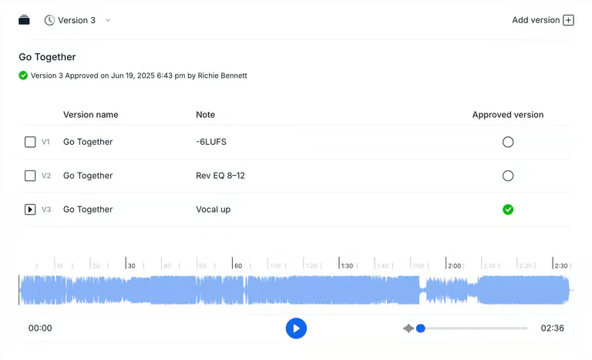Click the Version name column header
The image size is (592, 360).
coord(91,115)
